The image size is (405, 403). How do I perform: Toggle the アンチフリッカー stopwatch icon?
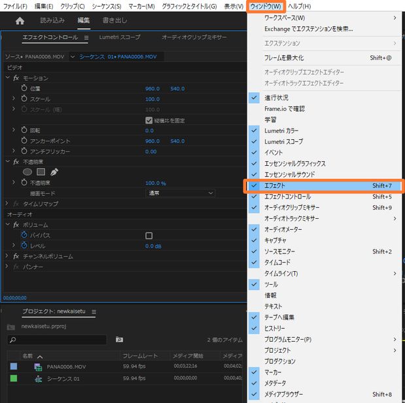[x=24, y=151]
